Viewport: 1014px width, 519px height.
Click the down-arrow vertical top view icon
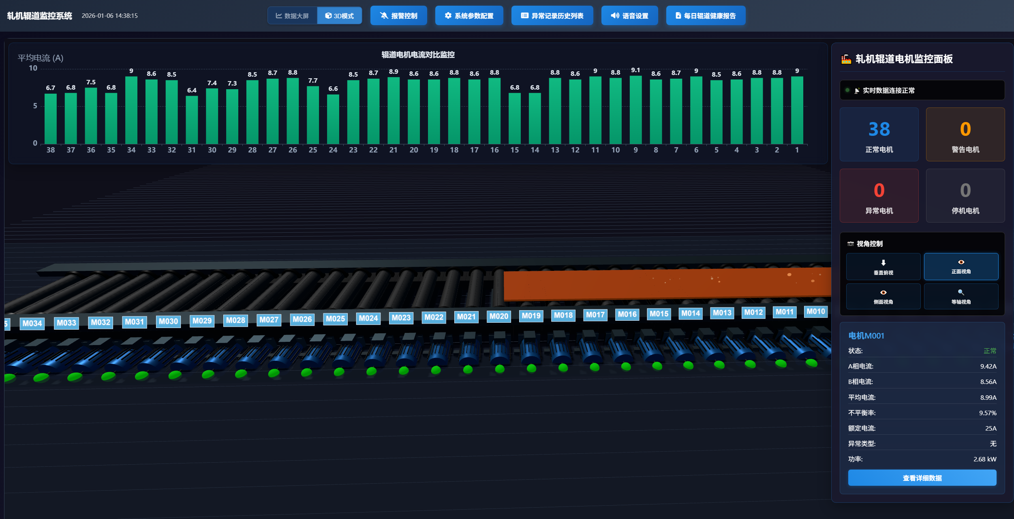(883, 263)
